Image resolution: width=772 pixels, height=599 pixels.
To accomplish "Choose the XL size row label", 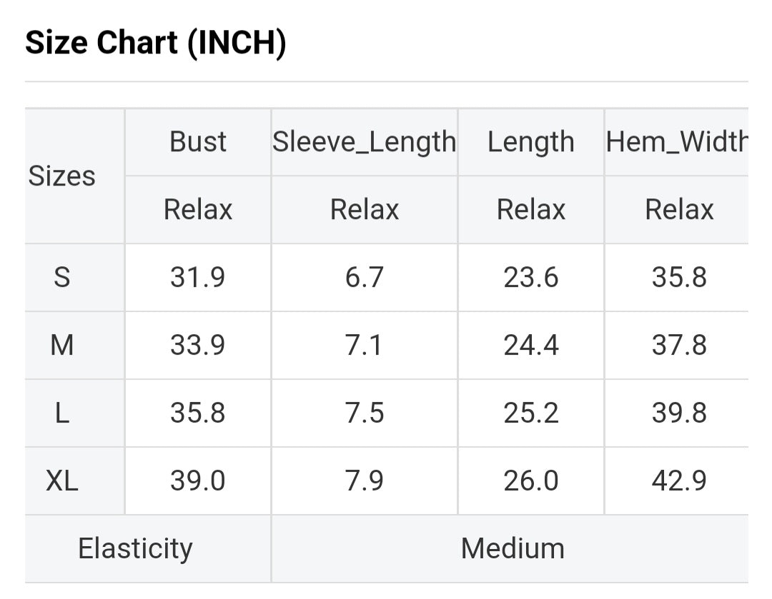I will (62, 481).
